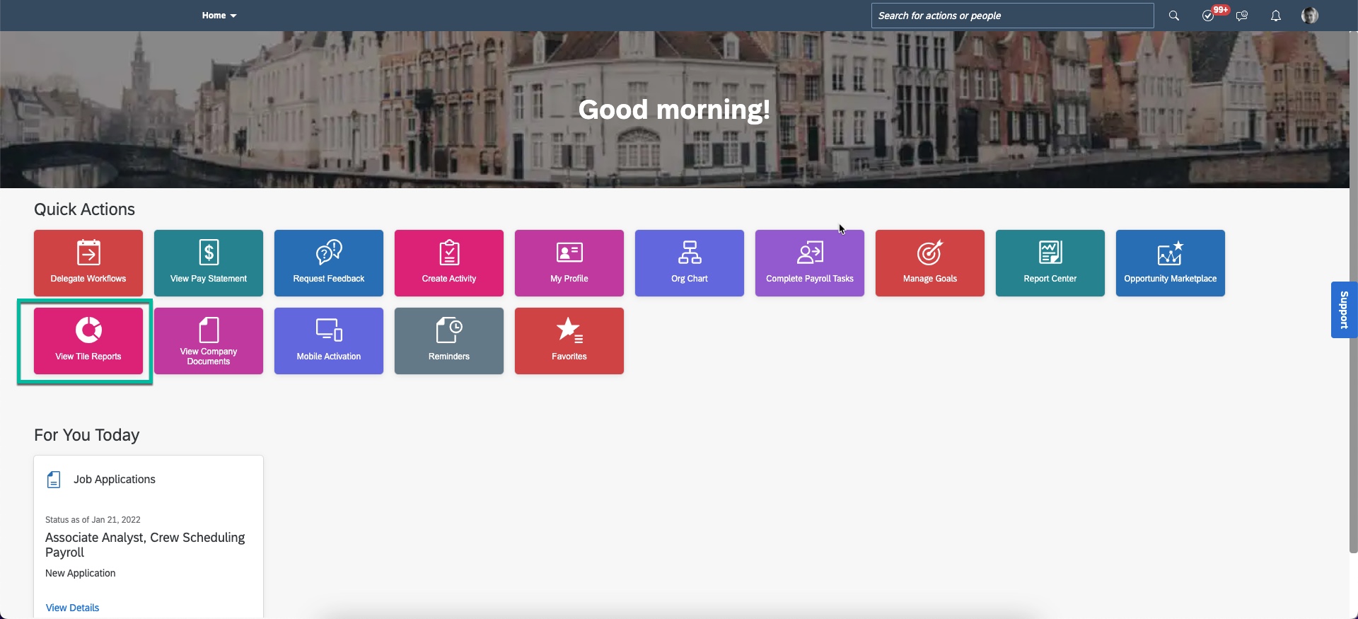Click the Status as of Jan 21, 2022 text
Screen dimensions: 1358x619
pos(93,519)
